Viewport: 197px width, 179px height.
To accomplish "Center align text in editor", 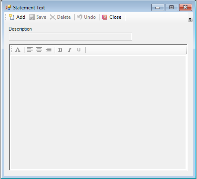I will click(39, 50).
